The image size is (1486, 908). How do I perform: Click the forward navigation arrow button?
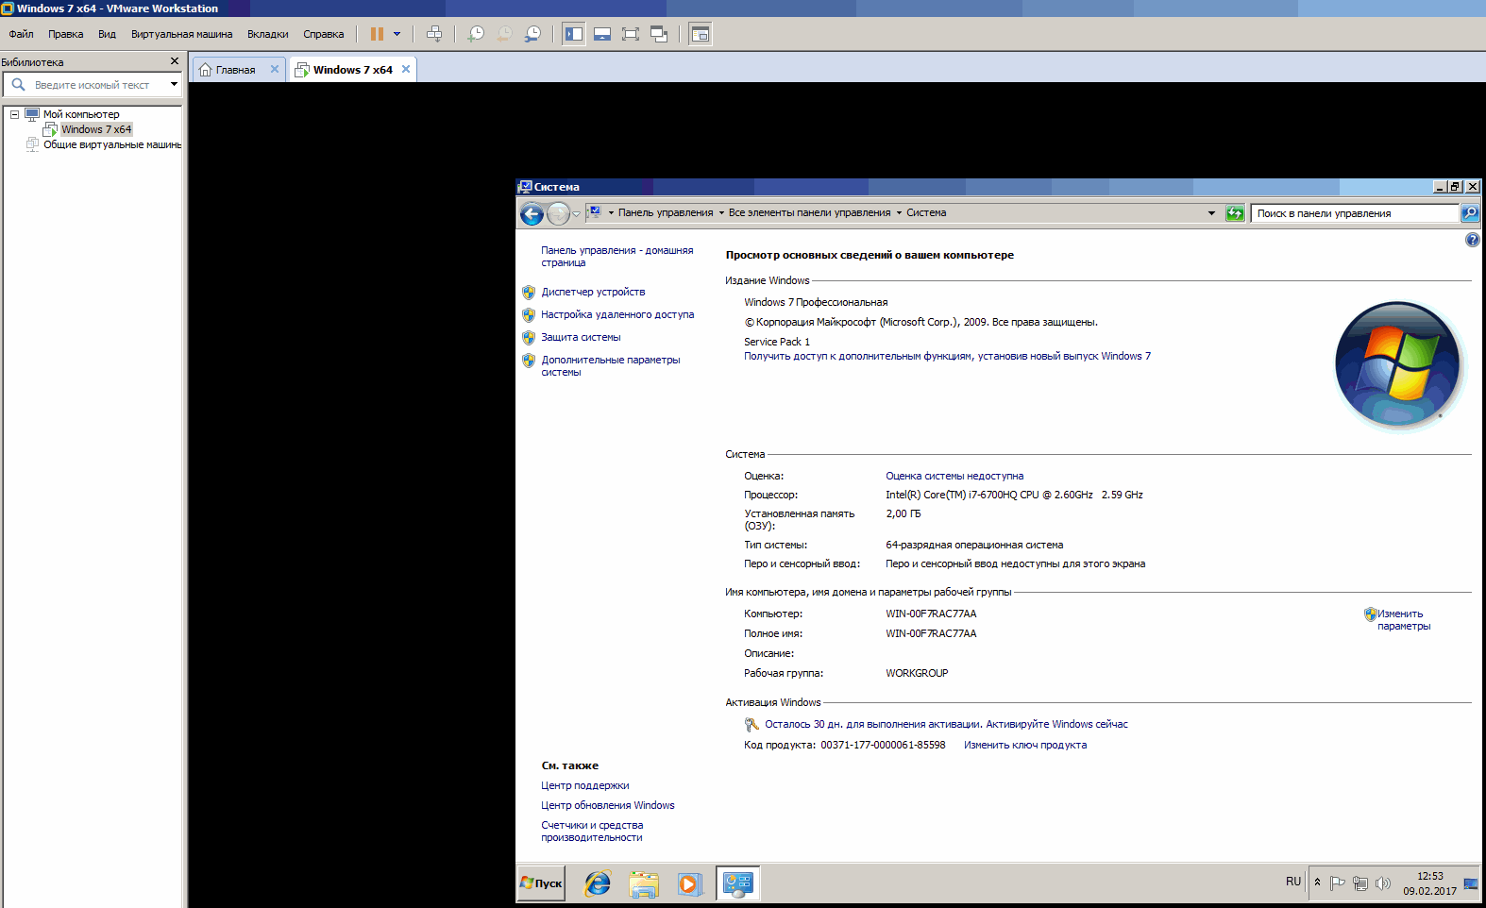point(558,214)
